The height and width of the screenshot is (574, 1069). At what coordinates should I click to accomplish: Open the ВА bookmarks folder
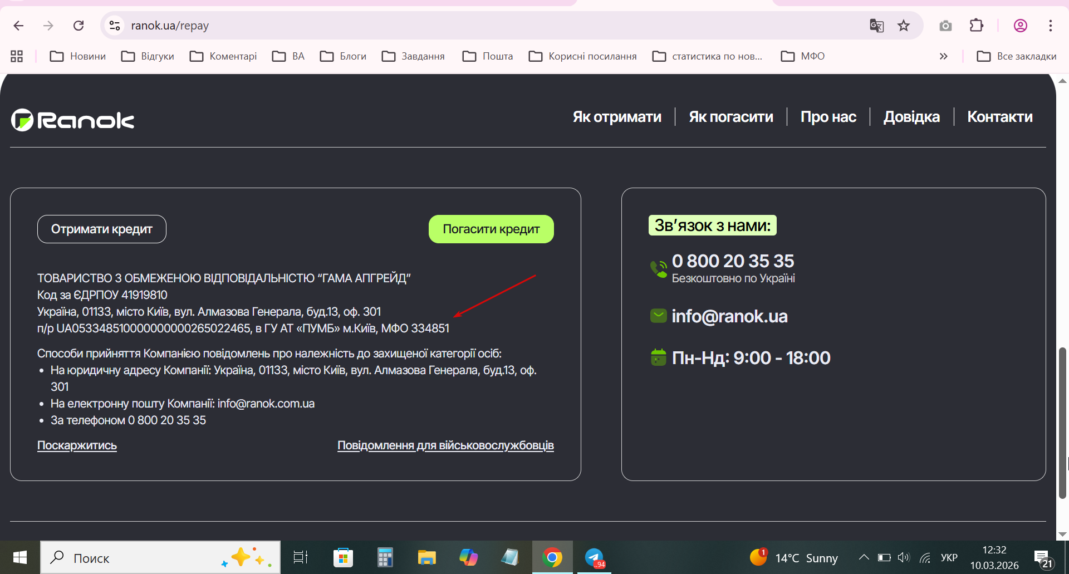[x=288, y=56]
